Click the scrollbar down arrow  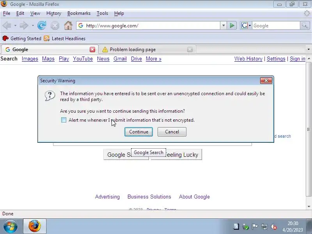tap(308, 207)
